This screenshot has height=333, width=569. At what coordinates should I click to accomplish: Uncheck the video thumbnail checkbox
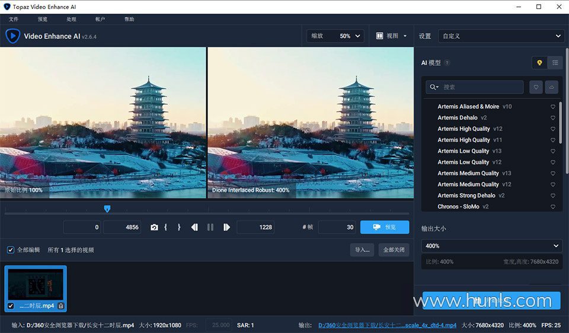point(11,306)
